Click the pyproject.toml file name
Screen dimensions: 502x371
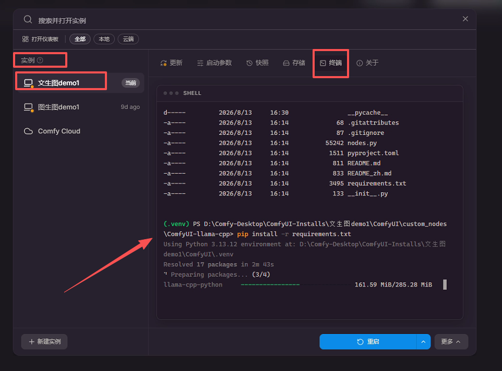[x=373, y=153]
